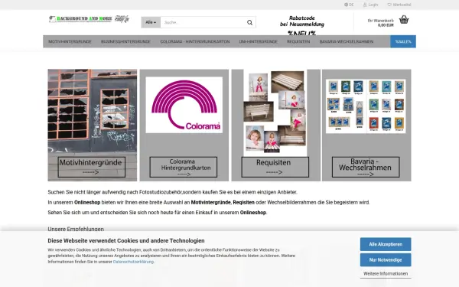
Task: Click the bold word Motivintergründe in paragraph
Action: (x=210, y=202)
